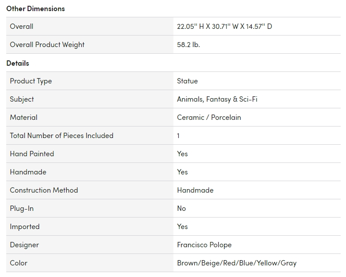Select the Statue value

187,81
